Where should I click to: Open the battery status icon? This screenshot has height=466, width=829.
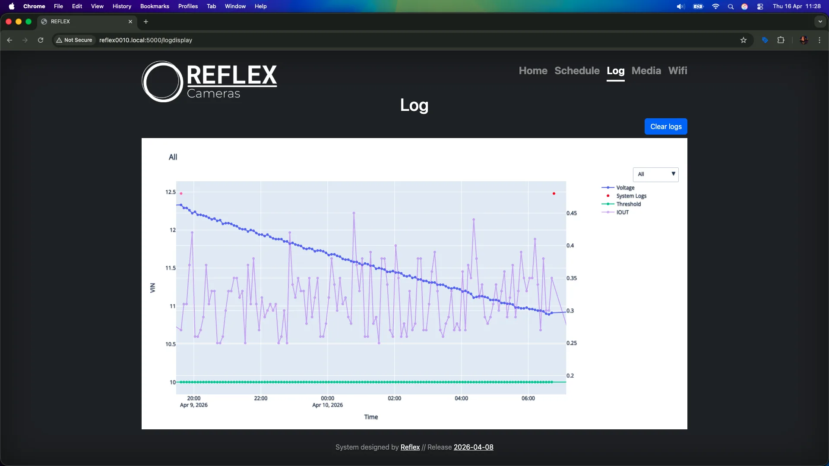[x=698, y=6]
